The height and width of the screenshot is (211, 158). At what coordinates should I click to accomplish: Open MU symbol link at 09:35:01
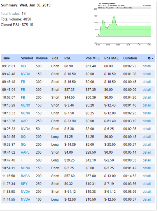pos(23,66)
